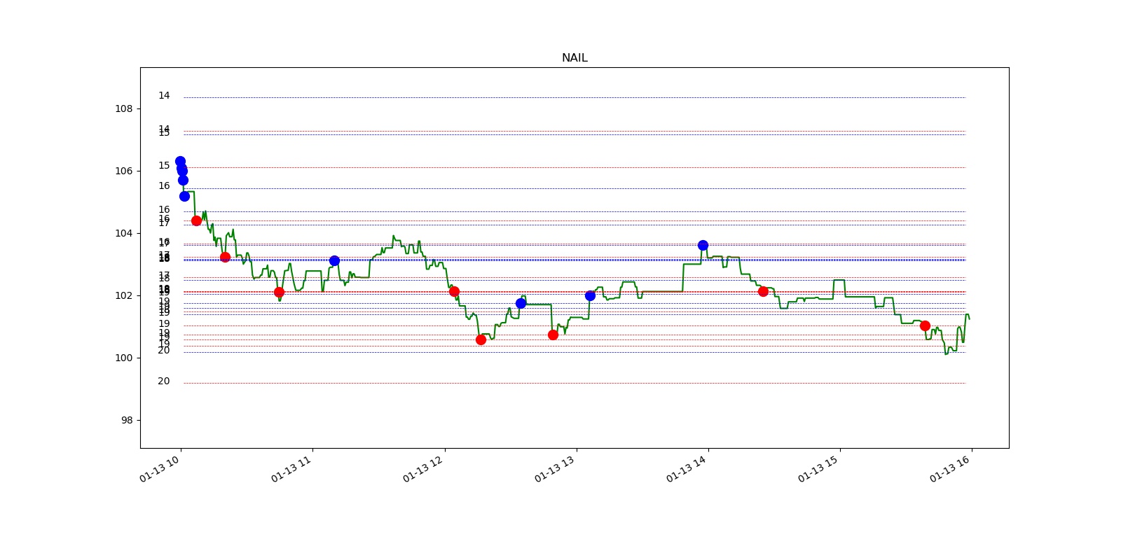Click the red marker near 103.2 around 10:20
This screenshot has width=1121, height=560.
(x=225, y=257)
